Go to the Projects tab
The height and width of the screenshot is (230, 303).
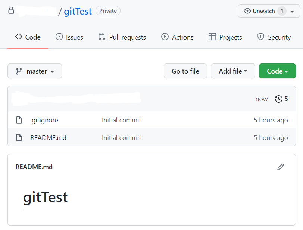(x=225, y=37)
